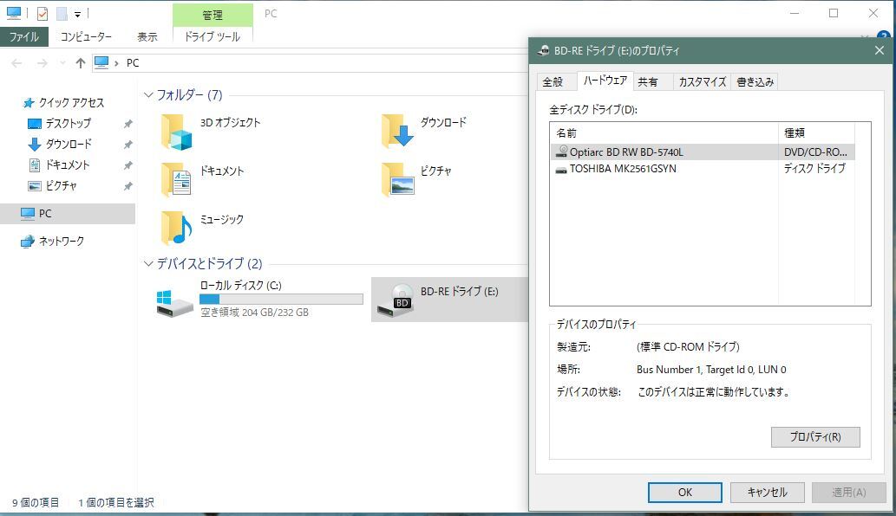The height and width of the screenshot is (516, 896).
Task: Open ダウンロード in the navigation pane
Action: [68, 144]
